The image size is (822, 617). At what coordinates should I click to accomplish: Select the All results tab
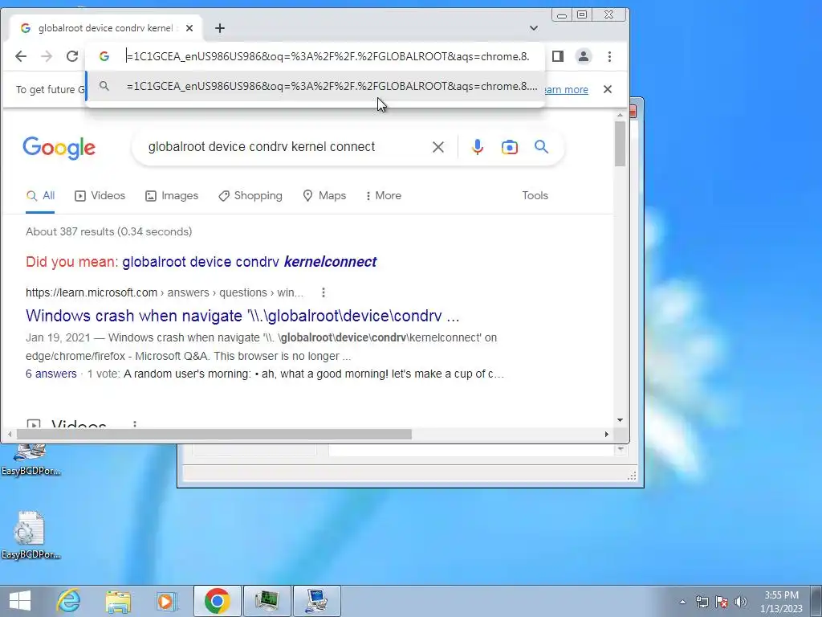click(40, 196)
